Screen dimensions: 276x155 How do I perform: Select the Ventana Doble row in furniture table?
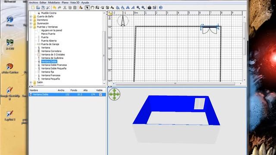click(x=67, y=95)
